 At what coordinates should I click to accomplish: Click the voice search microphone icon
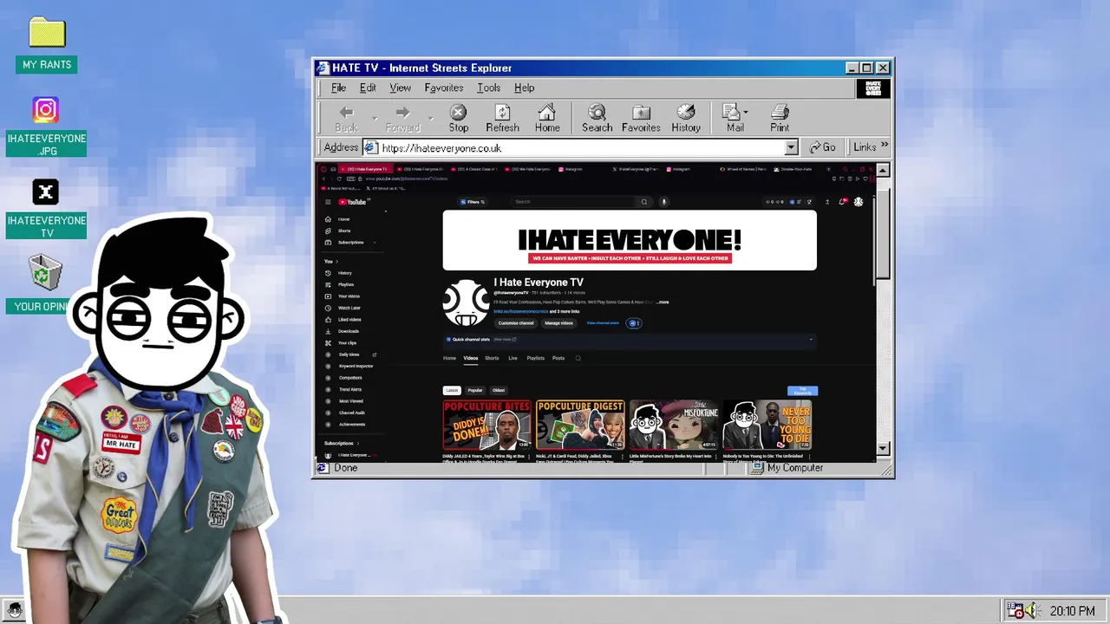point(663,202)
